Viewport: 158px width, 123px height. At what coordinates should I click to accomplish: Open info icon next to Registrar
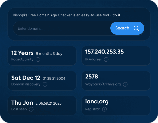(104, 109)
